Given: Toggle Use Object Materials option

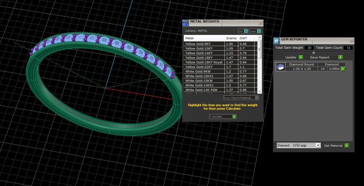Looking at the screenshot, I should 241,98.
